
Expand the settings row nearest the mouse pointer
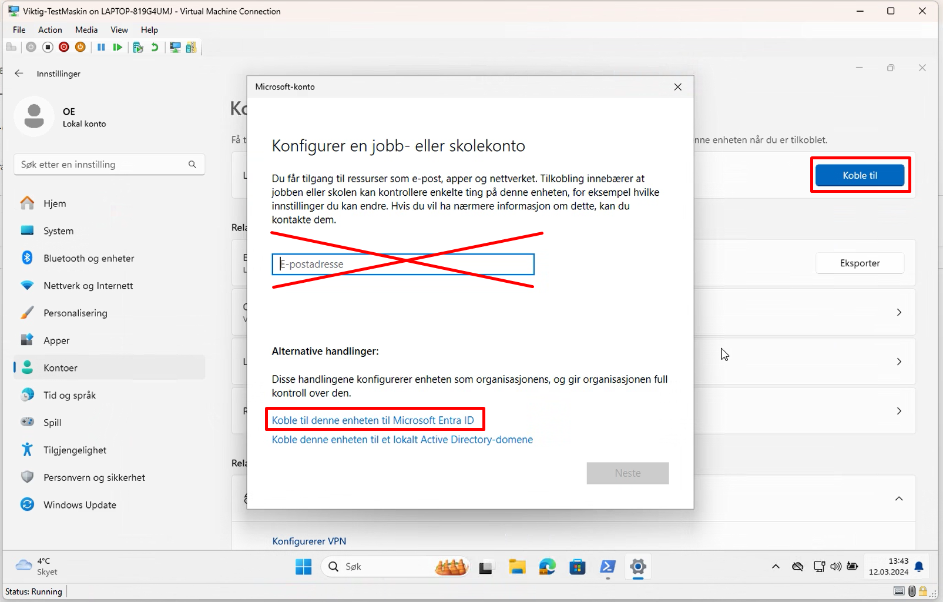click(x=899, y=362)
